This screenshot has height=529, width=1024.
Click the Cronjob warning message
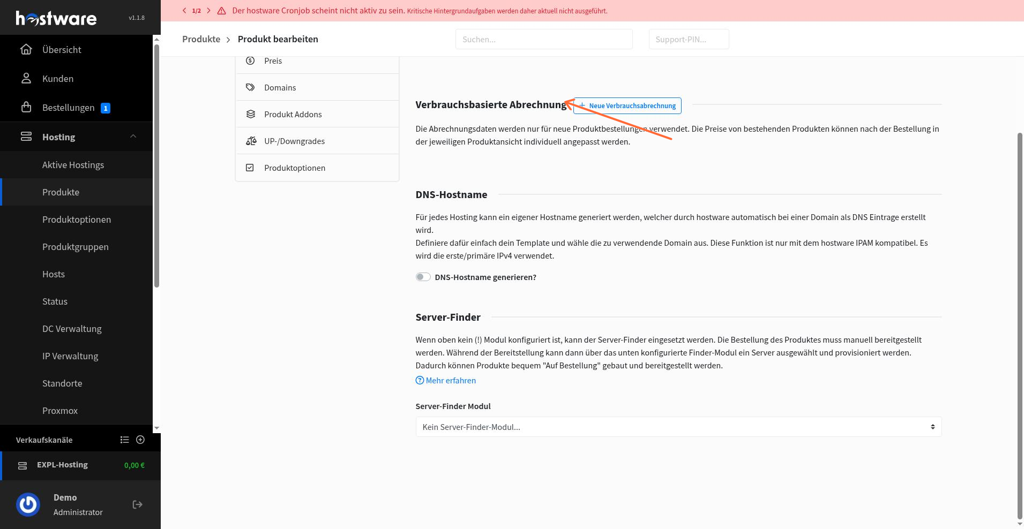coord(420,11)
